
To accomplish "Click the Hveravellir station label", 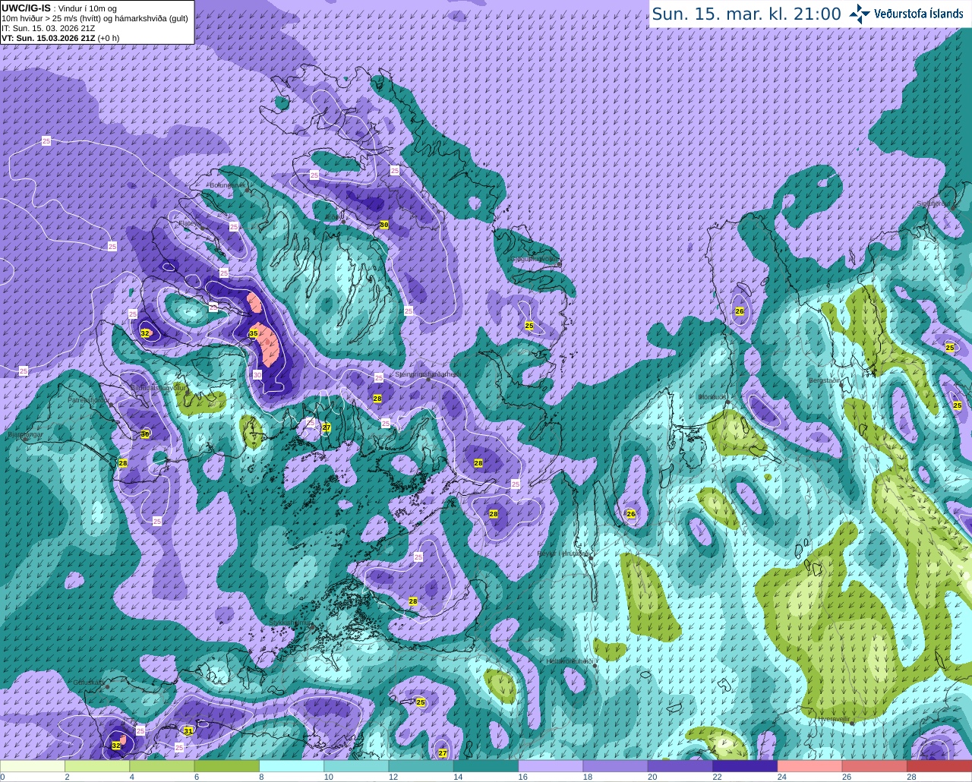I will [834, 719].
